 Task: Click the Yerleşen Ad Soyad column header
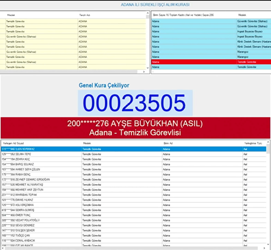(x=13, y=143)
